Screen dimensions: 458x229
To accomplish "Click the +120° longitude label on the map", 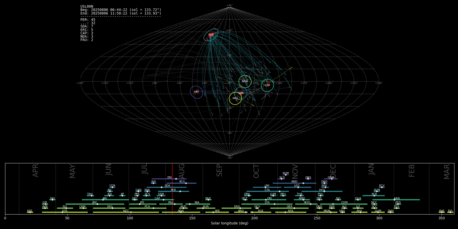I will click(130, 83).
